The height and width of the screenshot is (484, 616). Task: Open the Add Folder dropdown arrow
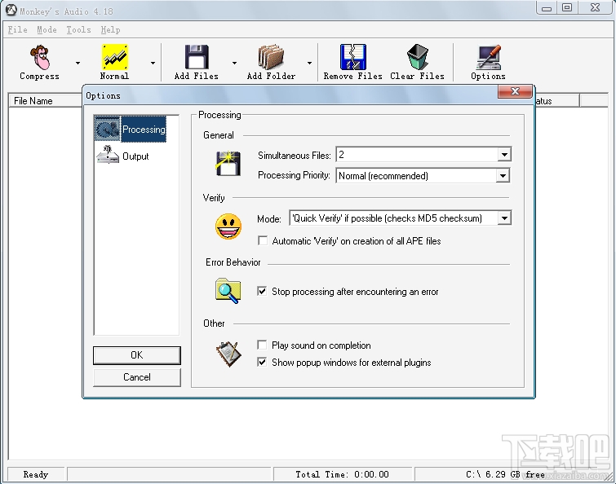coord(309,63)
